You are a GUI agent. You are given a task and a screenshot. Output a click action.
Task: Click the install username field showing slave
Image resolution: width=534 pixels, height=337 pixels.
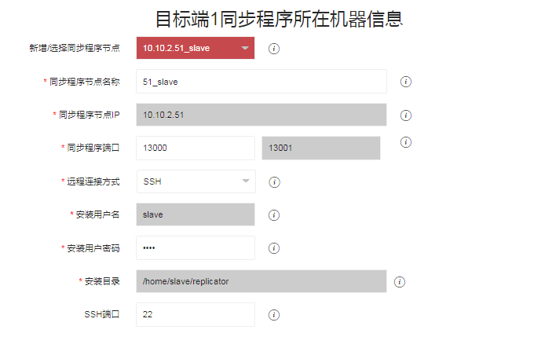196,214
